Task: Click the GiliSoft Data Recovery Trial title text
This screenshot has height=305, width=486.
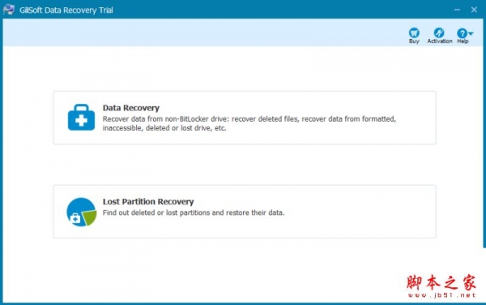Action: click(66, 11)
